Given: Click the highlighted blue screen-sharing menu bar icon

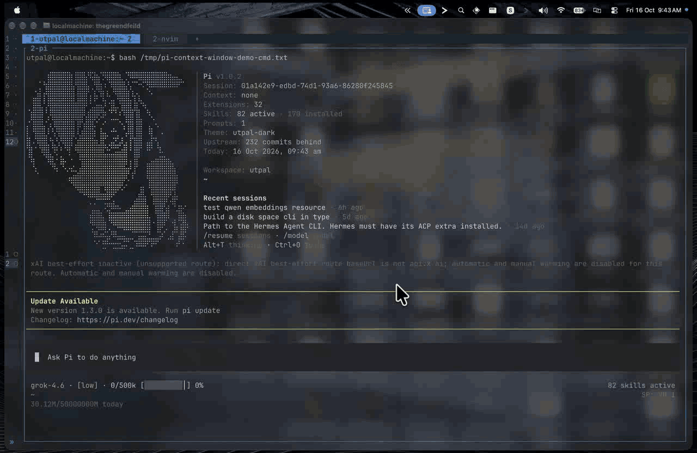Looking at the screenshot, I should [x=426, y=10].
